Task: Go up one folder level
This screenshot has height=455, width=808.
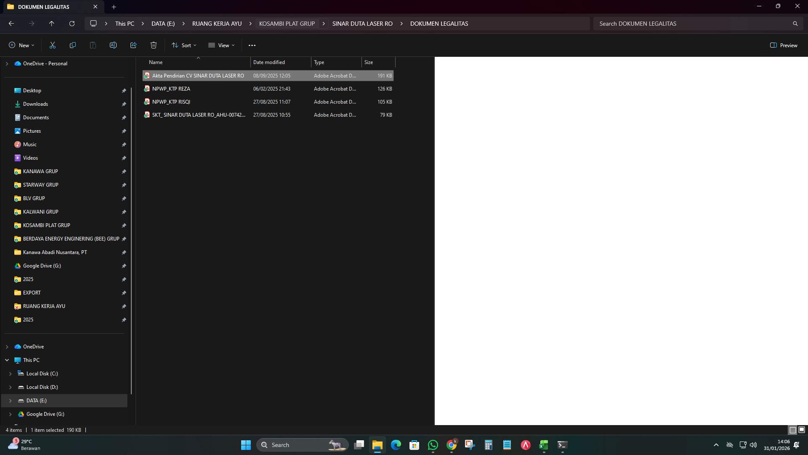Action: point(51,24)
